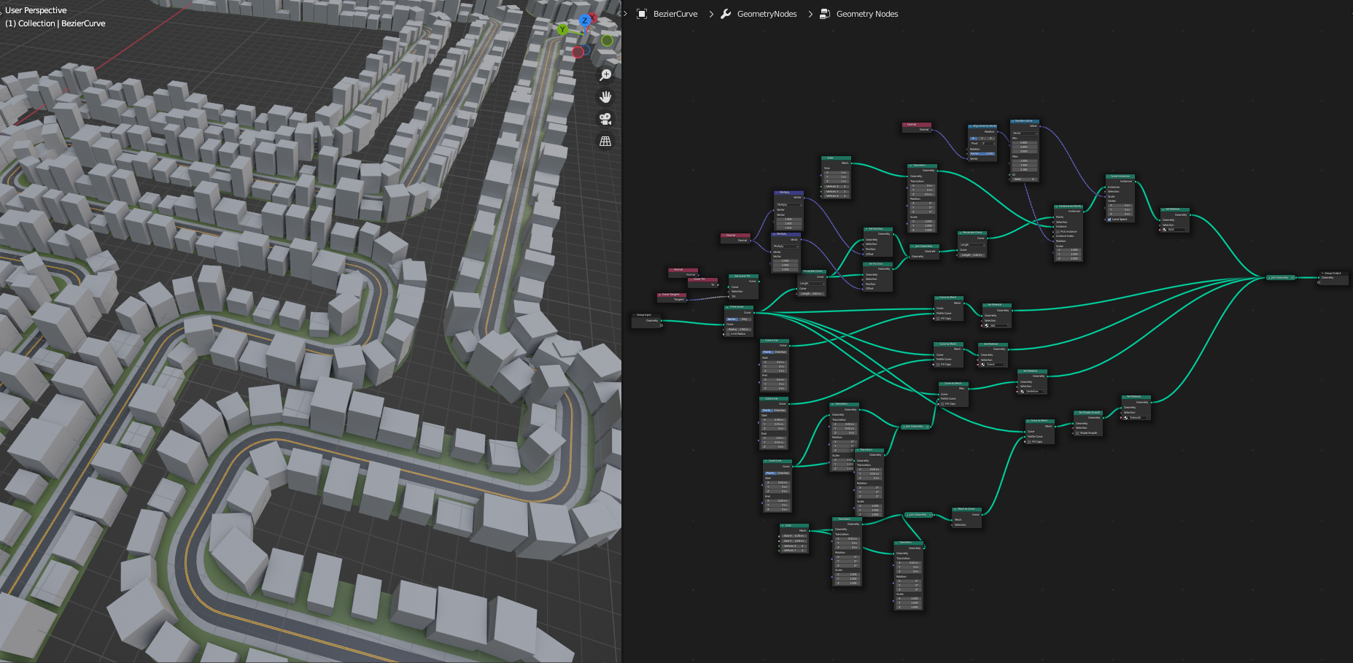
Task: Toggle camera view with the camera icon
Action: click(x=605, y=119)
